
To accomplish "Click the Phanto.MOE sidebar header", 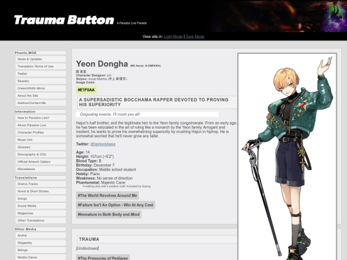I will coord(40,53).
